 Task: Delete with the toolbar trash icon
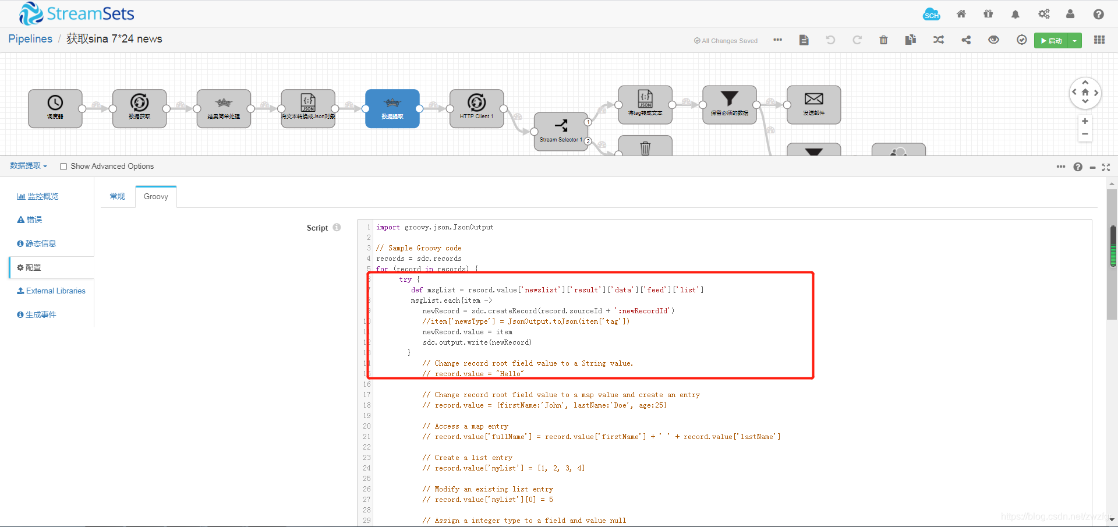point(883,40)
